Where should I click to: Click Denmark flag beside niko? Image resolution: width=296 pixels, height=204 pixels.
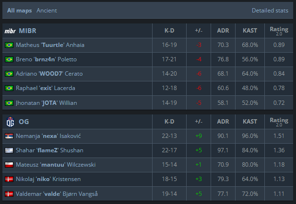(9, 179)
